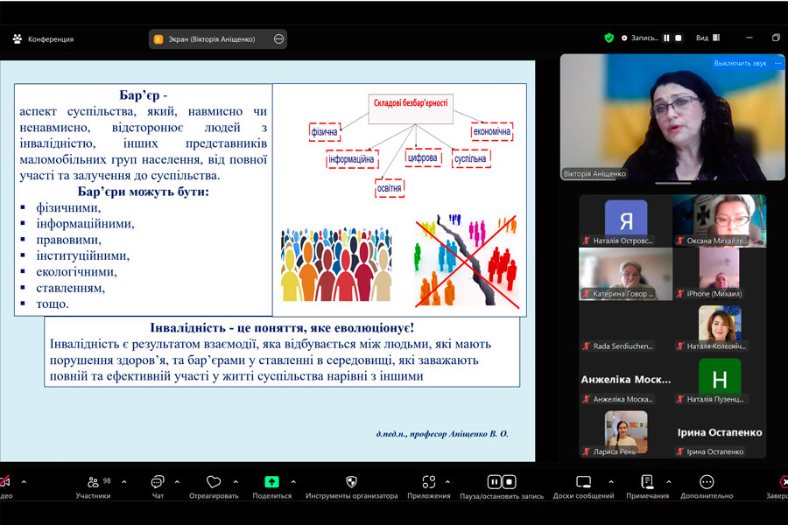Click the економічна box in diagram
The height and width of the screenshot is (525, 788).
492,131
